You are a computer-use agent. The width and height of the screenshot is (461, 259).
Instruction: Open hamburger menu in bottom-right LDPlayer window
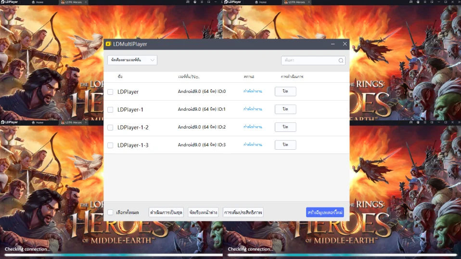(425, 122)
